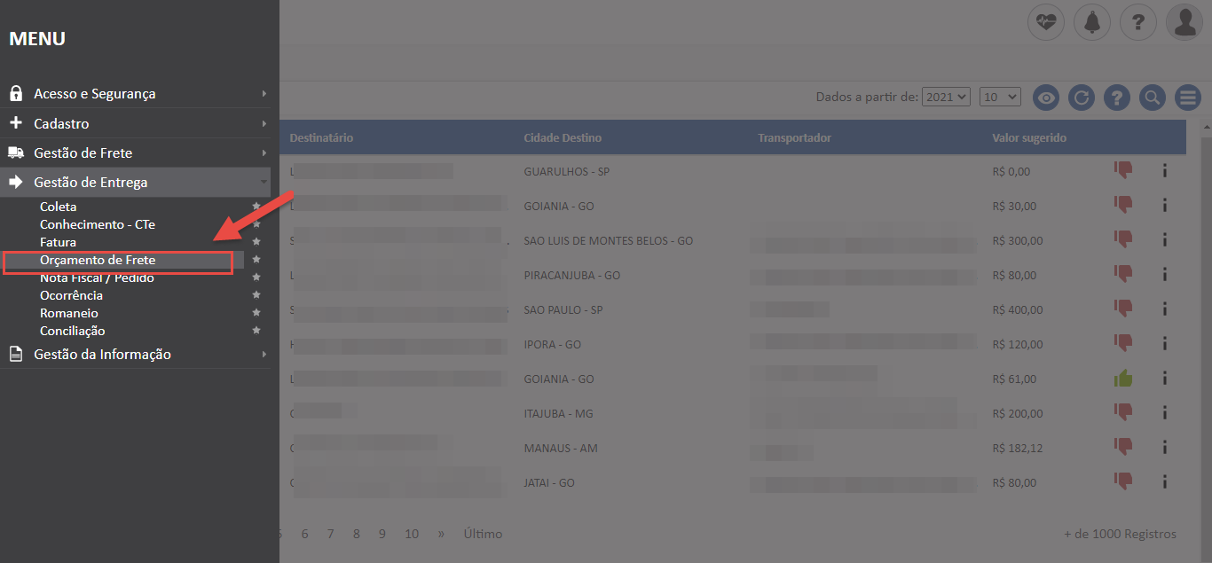Expand the Cadastro menu section

pos(135,123)
